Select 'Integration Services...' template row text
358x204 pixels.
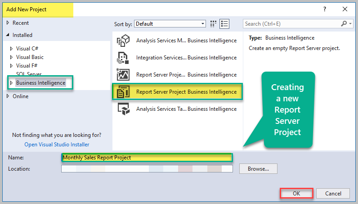[x=161, y=58]
